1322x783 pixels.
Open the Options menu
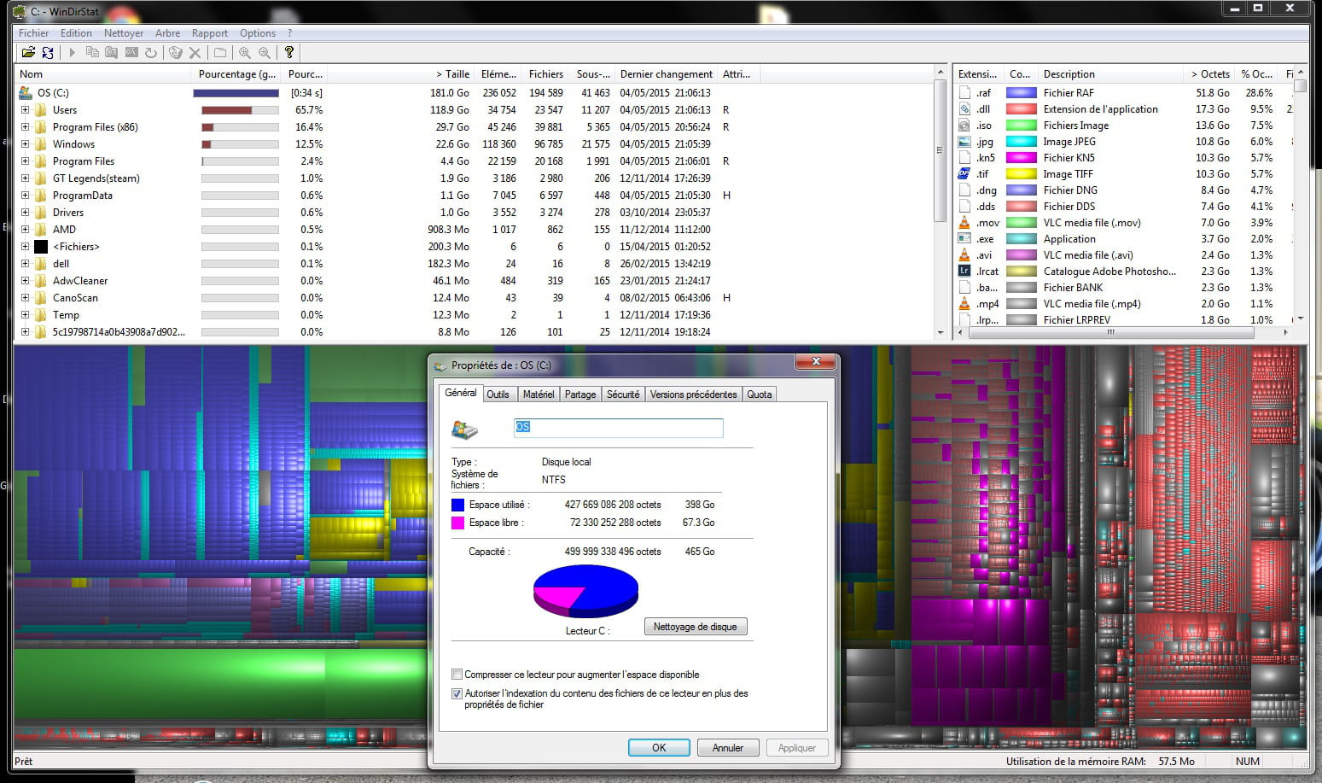click(x=258, y=33)
